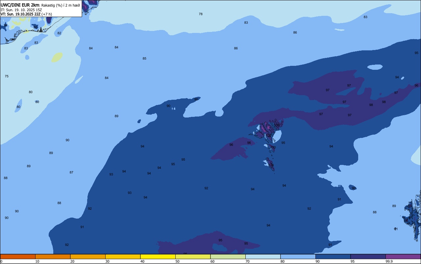Click the 90–95 dark blue legend swatch
The height and width of the screenshot is (264, 421).
tap(333, 256)
